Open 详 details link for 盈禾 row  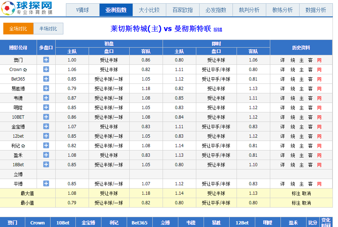click(283, 156)
